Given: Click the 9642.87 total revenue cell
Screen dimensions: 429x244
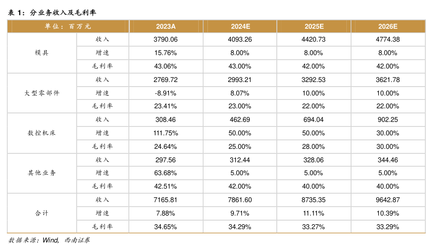Looking at the screenshot, I should (x=388, y=199).
